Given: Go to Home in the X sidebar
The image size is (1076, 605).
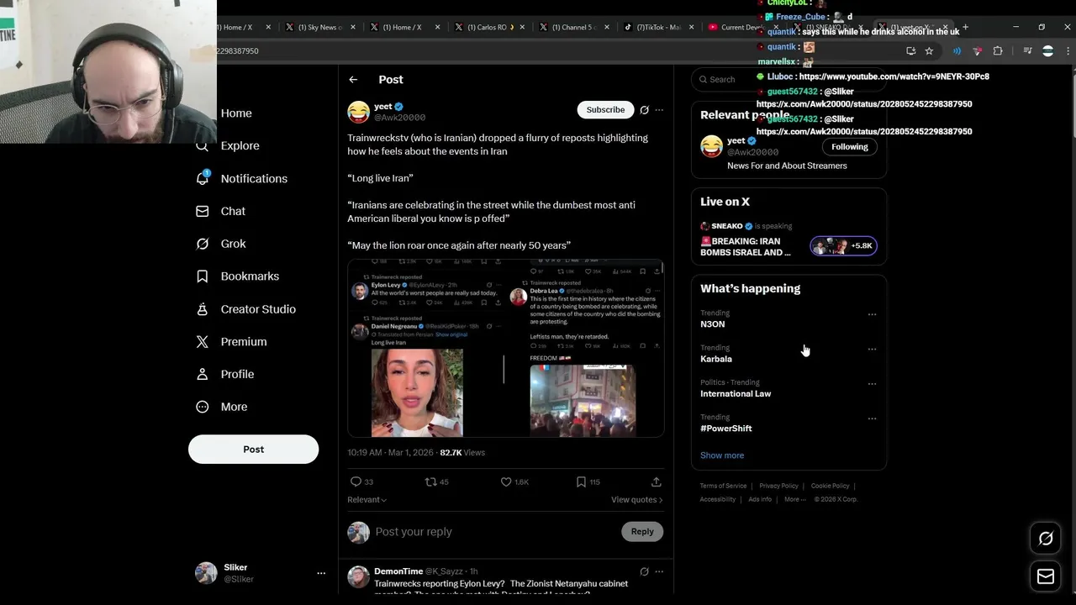Looking at the screenshot, I should click(235, 113).
